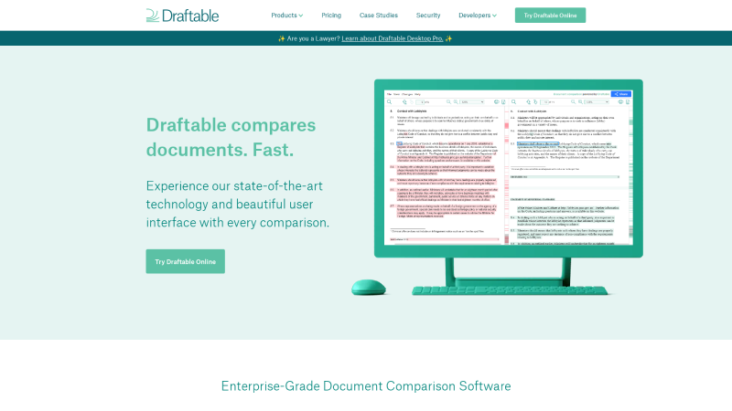This screenshot has height=411, width=732.
Task: Click the Draftable logo
Action: (182, 16)
